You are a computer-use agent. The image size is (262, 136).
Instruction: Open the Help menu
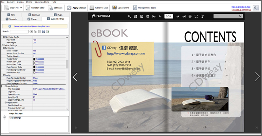coord(54,2)
